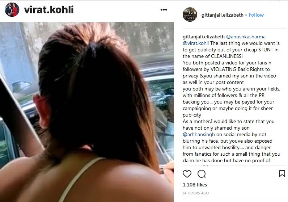Open three-dot options menu

point(164,10)
